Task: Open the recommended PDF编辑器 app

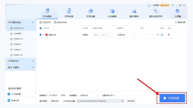Action: [20, 94]
